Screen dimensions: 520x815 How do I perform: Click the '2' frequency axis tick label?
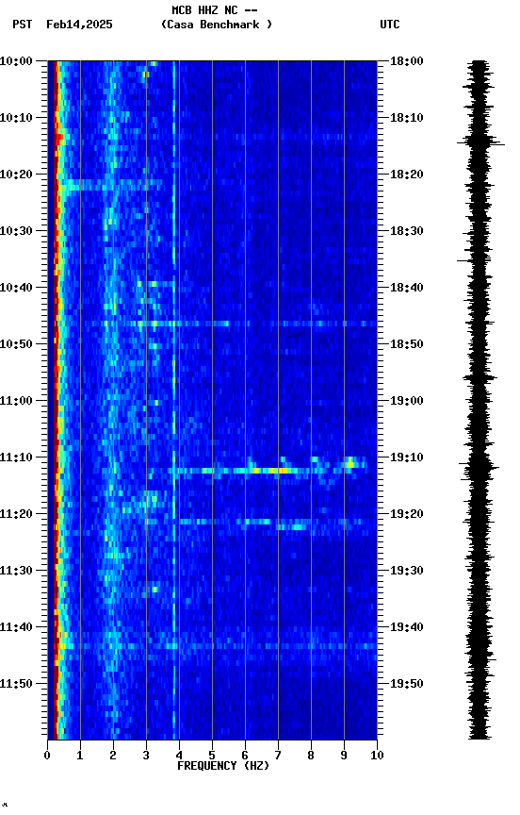(x=113, y=756)
